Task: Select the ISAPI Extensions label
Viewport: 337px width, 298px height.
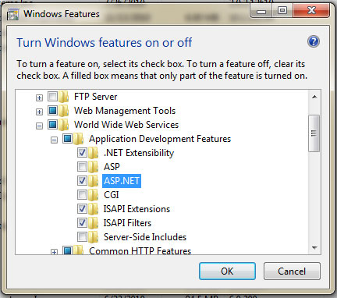Action: (x=137, y=209)
